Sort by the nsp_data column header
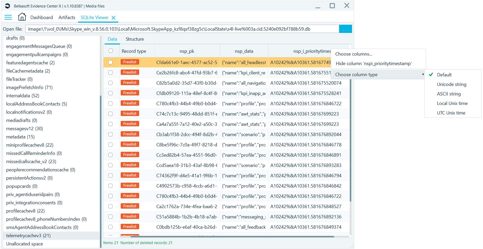The image size is (483, 249). pos(244,51)
